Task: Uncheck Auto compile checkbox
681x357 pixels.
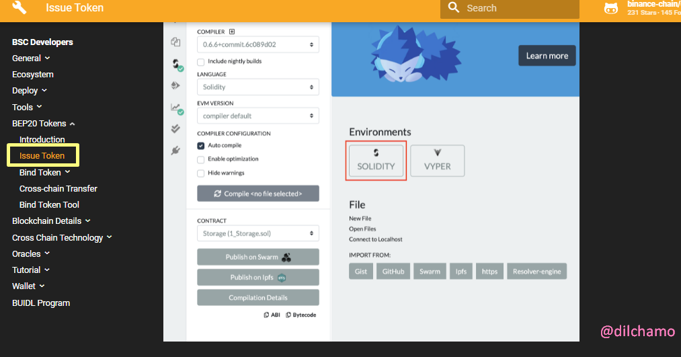Action: pyautogui.click(x=200, y=145)
